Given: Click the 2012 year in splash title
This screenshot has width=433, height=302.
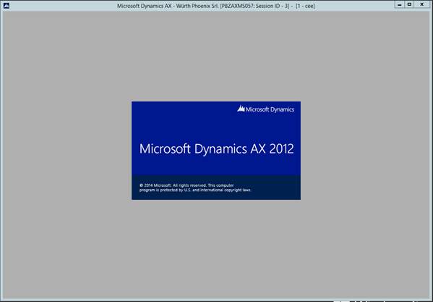Looking at the screenshot, I should coord(281,148).
